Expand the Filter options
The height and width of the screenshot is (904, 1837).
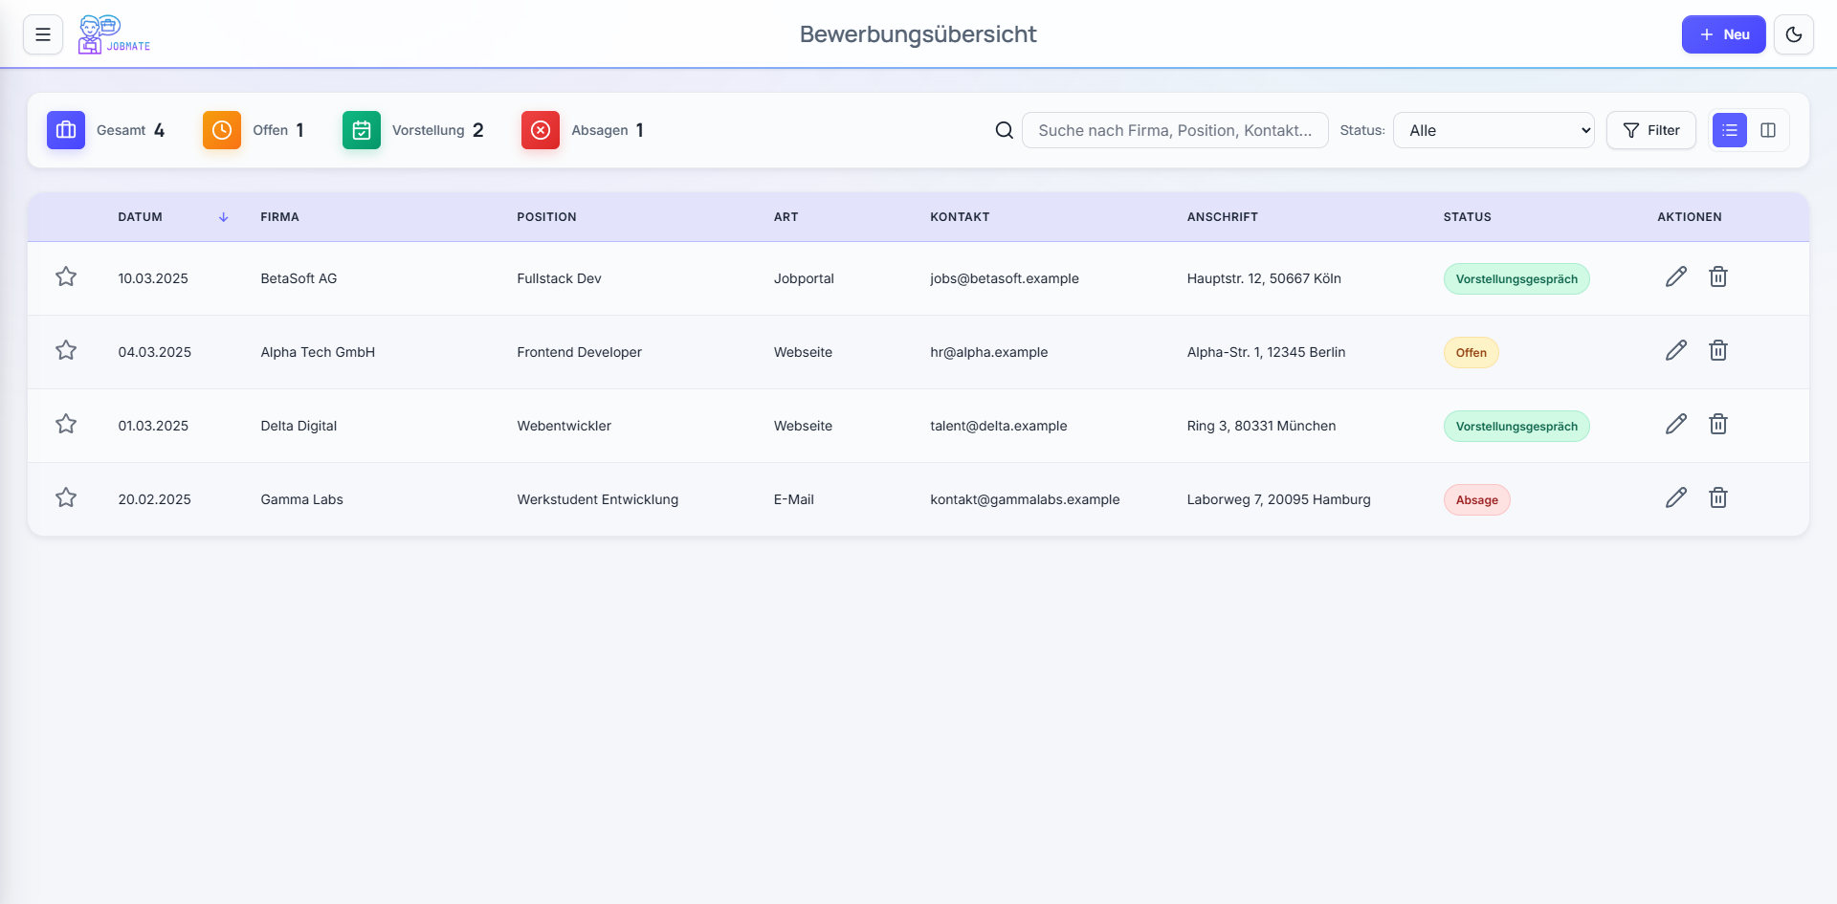1650,130
